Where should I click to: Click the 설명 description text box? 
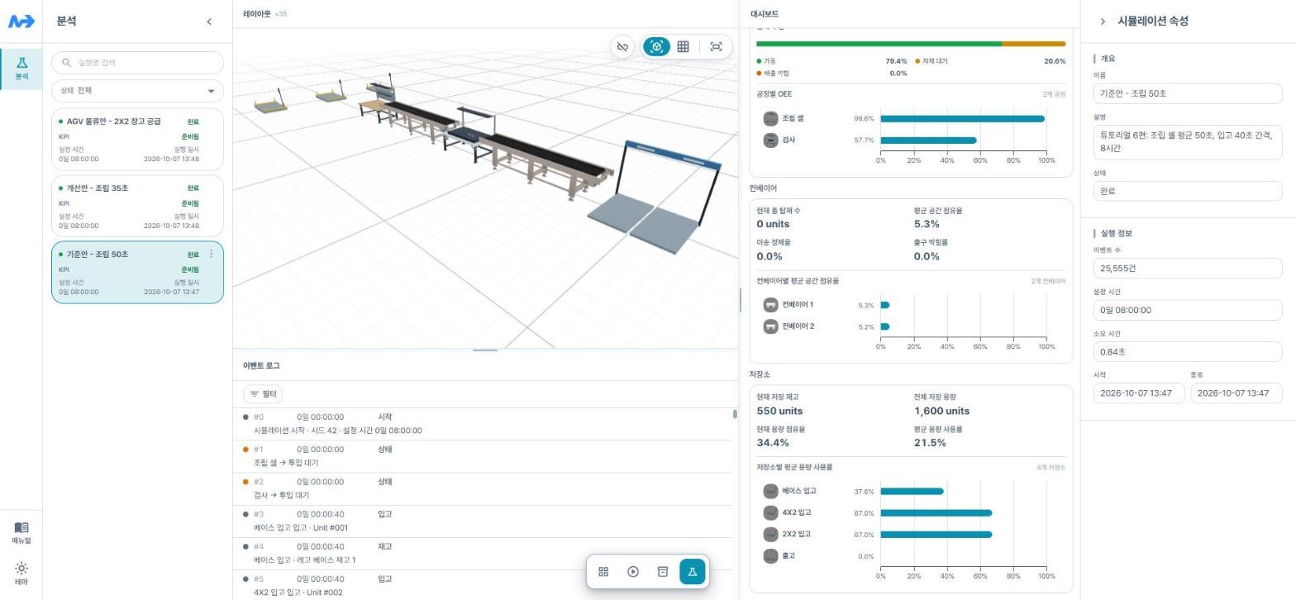(x=1188, y=141)
